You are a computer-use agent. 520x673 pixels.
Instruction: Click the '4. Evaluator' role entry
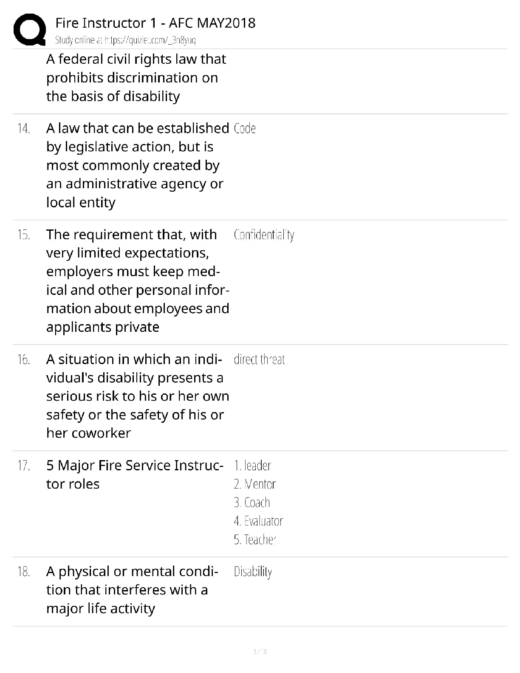pyautogui.click(x=258, y=521)
